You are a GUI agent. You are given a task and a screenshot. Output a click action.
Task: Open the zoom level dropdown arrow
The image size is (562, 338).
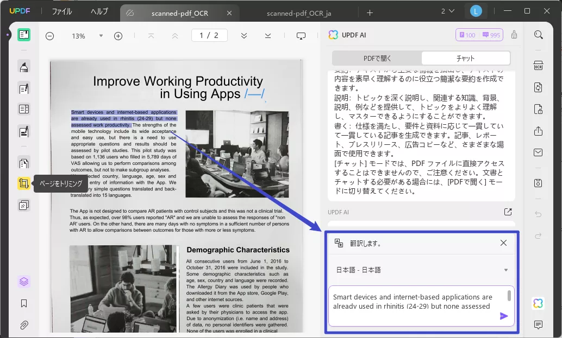[x=101, y=35]
